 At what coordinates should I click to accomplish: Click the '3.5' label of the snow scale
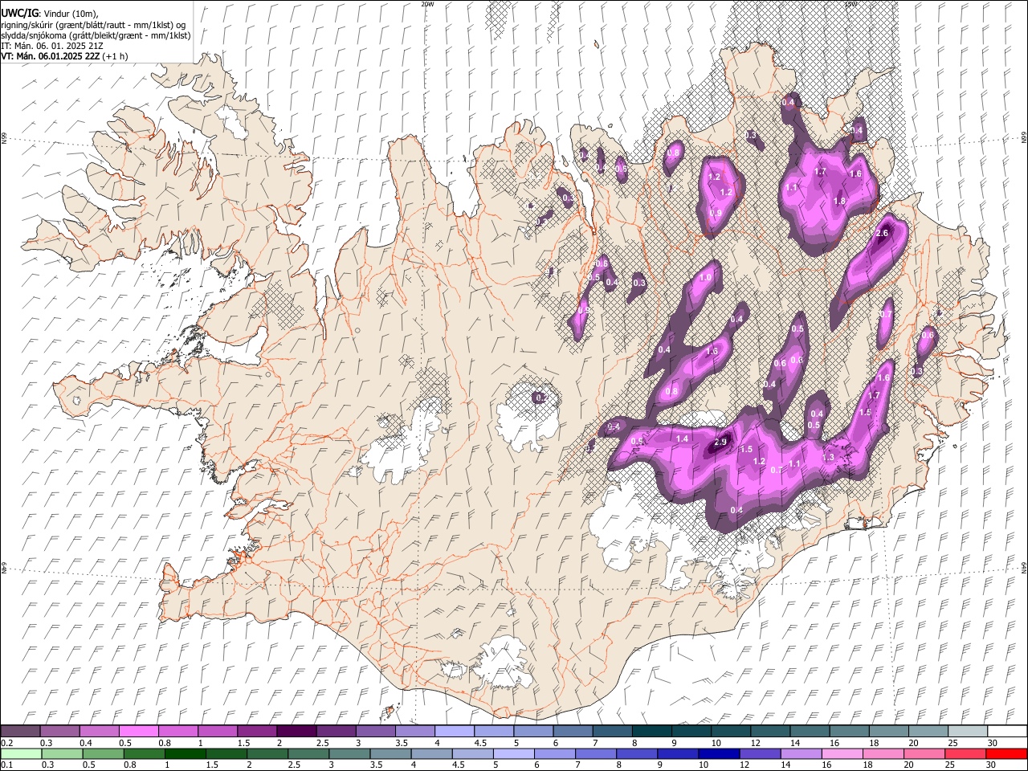402,743
